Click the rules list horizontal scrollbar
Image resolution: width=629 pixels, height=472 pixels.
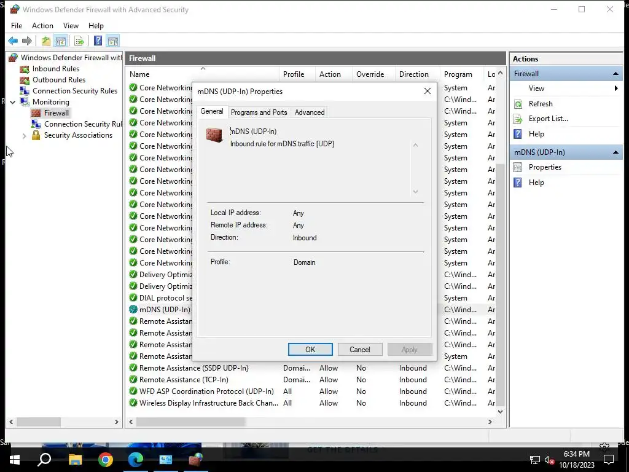pyautogui.click(x=190, y=422)
